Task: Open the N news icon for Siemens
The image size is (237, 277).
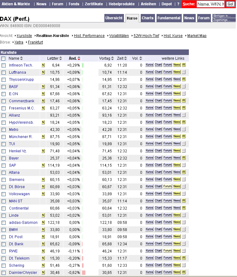Action: (43, 179)
